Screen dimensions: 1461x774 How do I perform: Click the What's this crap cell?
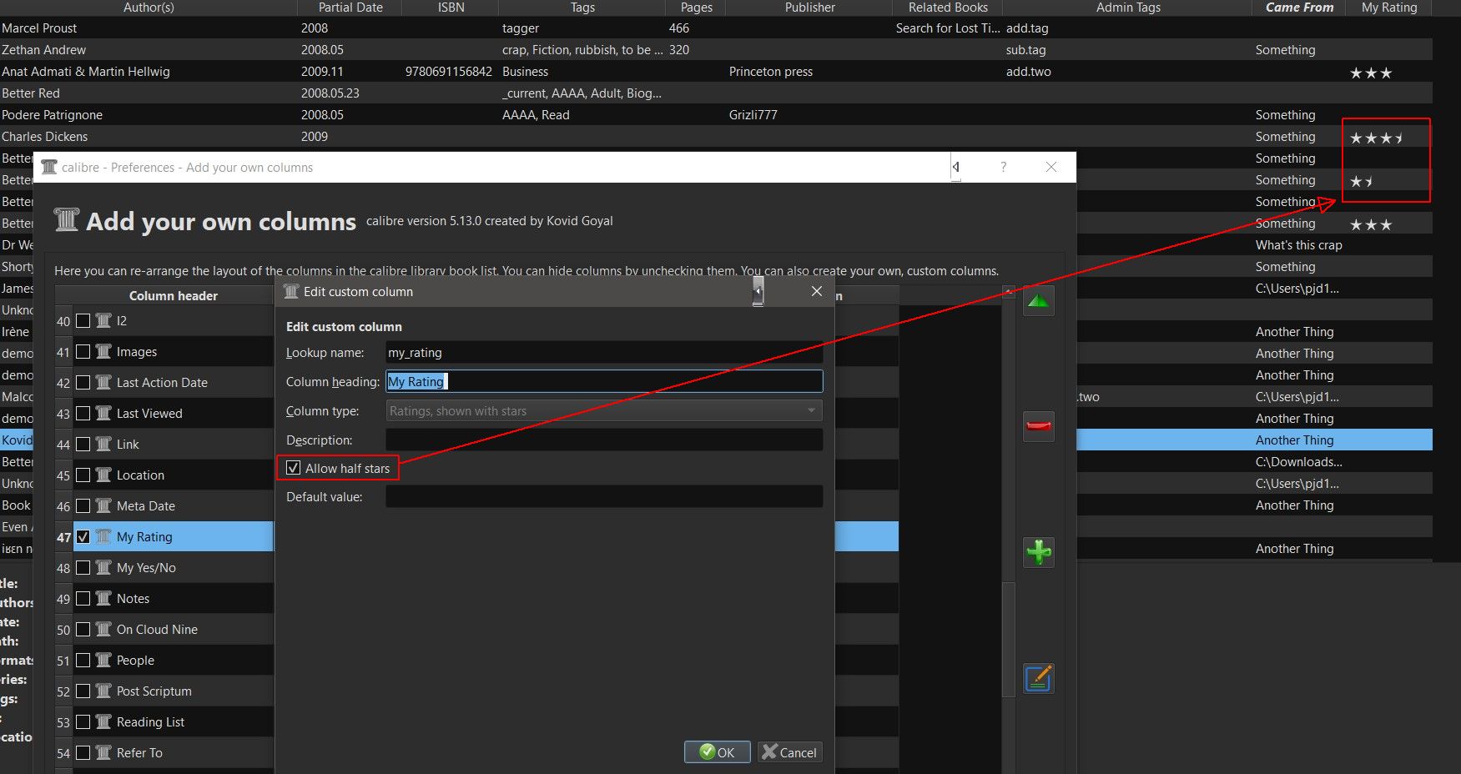[1299, 244]
